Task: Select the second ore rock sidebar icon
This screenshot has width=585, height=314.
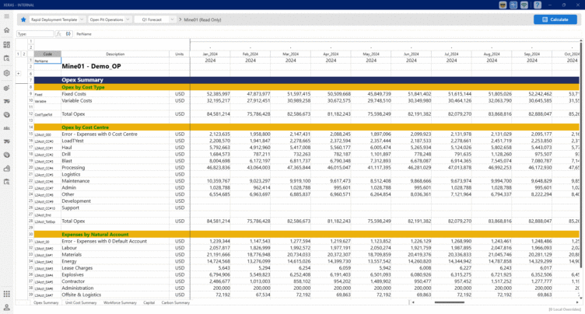Action: click(x=7, y=155)
